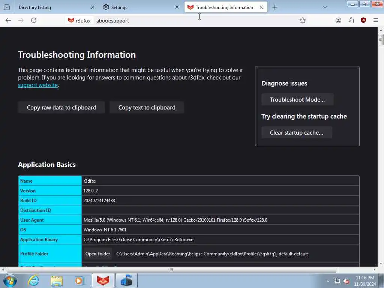Open a new tab with the plus icon

pos(275,7)
